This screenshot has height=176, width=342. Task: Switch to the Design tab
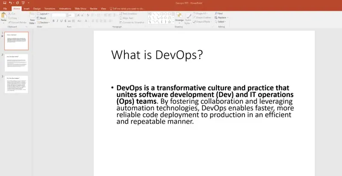click(37, 9)
